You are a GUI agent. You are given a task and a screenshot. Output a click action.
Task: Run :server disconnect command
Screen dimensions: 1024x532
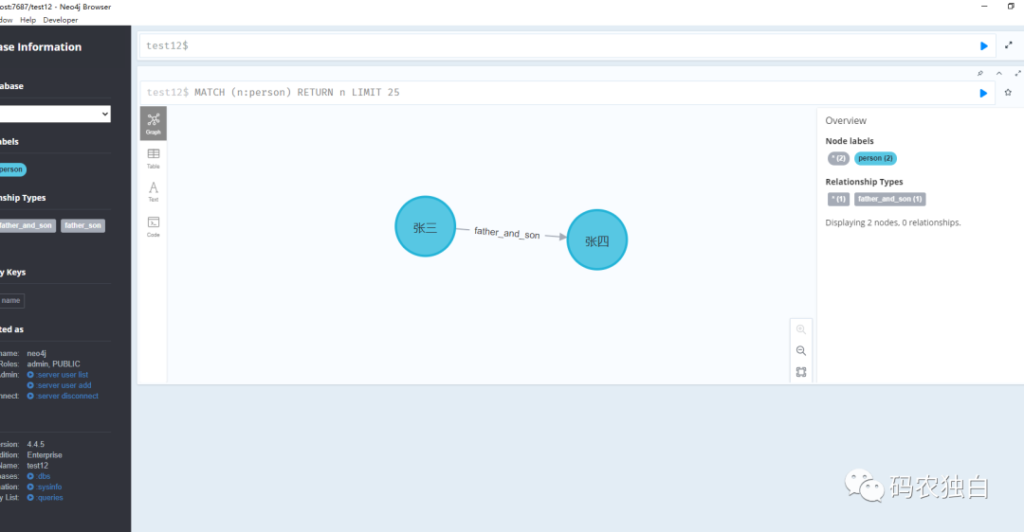63,396
